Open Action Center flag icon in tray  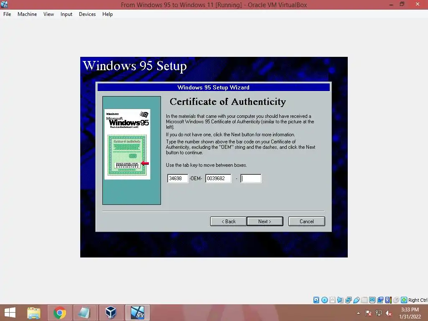(368, 313)
